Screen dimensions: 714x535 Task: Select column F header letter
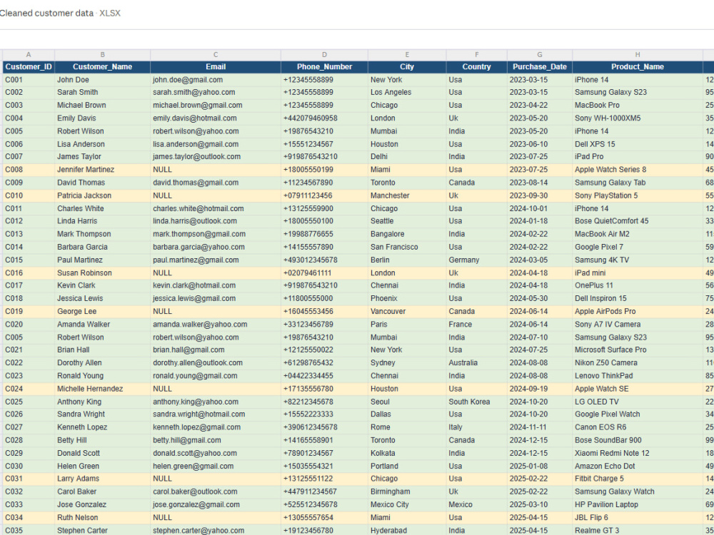[477, 55]
